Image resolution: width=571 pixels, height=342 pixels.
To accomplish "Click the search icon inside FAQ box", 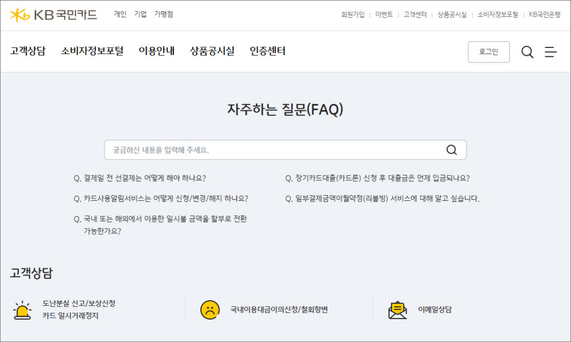I will pos(451,150).
